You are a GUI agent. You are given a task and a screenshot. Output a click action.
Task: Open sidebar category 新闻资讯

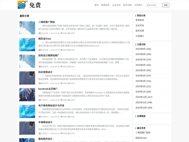[140, 20]
